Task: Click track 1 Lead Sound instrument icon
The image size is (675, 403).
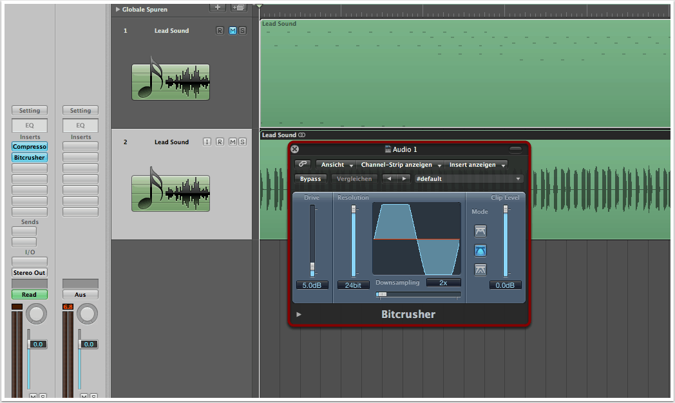Action: coord(171,82)
